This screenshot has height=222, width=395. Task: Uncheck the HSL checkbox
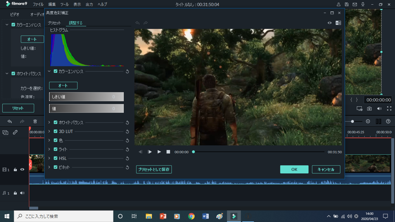pos(55,158)
